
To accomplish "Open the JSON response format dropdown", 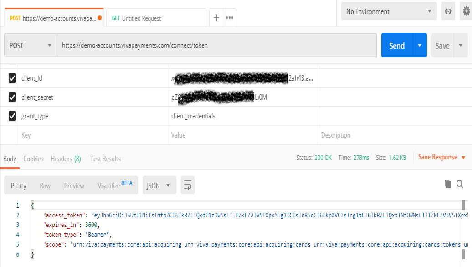I will [159, 185].
